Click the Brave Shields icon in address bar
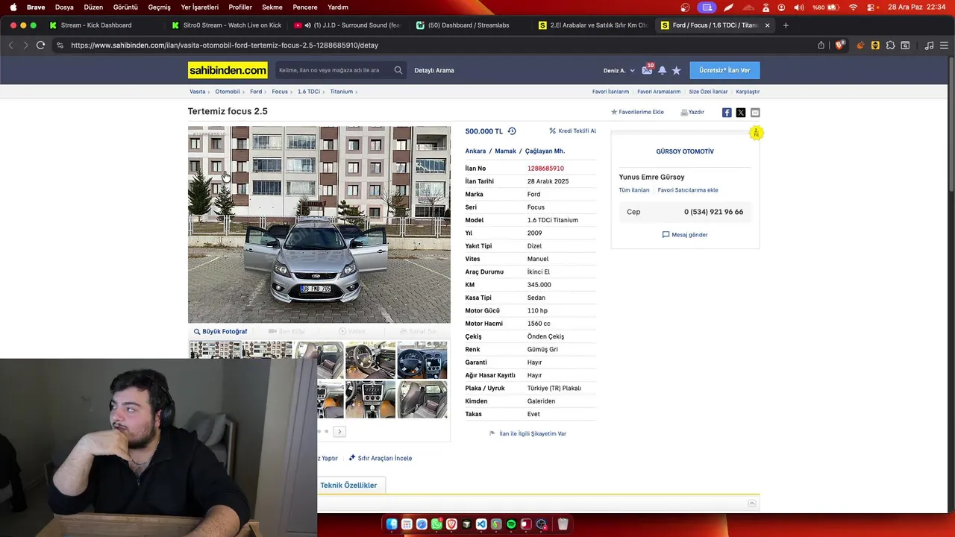955x537 pixels. point(839,45)
